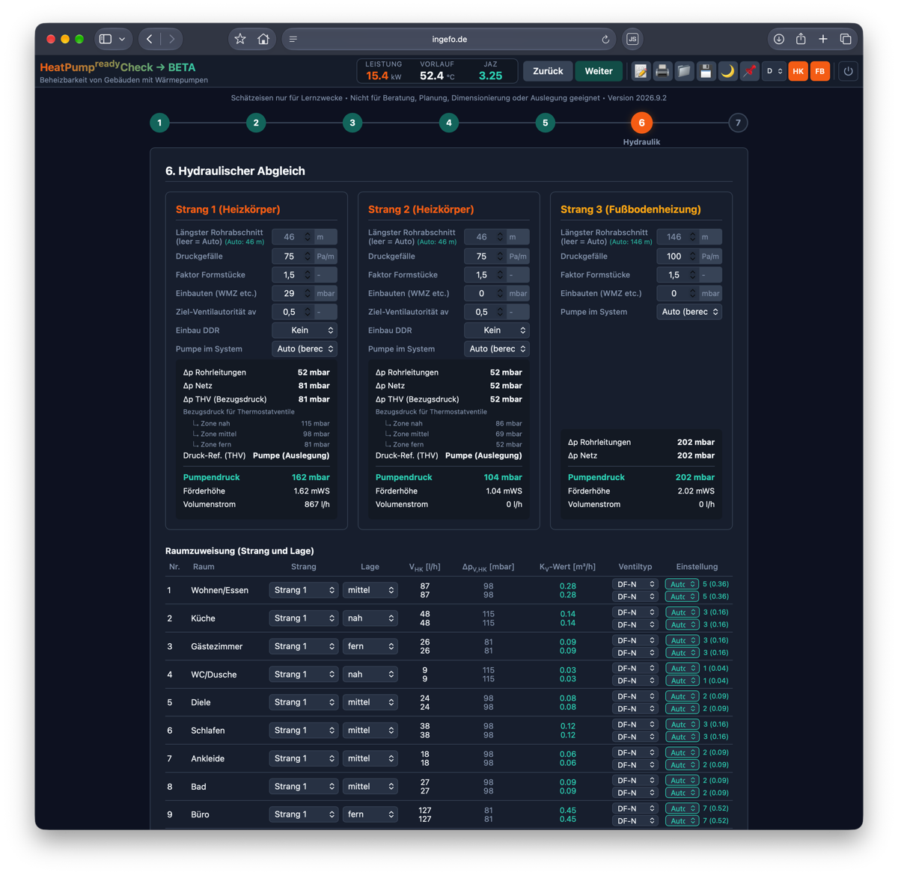Open Einbau DDR dropdown in Strang 1
The width and height of the screenshot is (898, 875).
(x=305, y=331)
